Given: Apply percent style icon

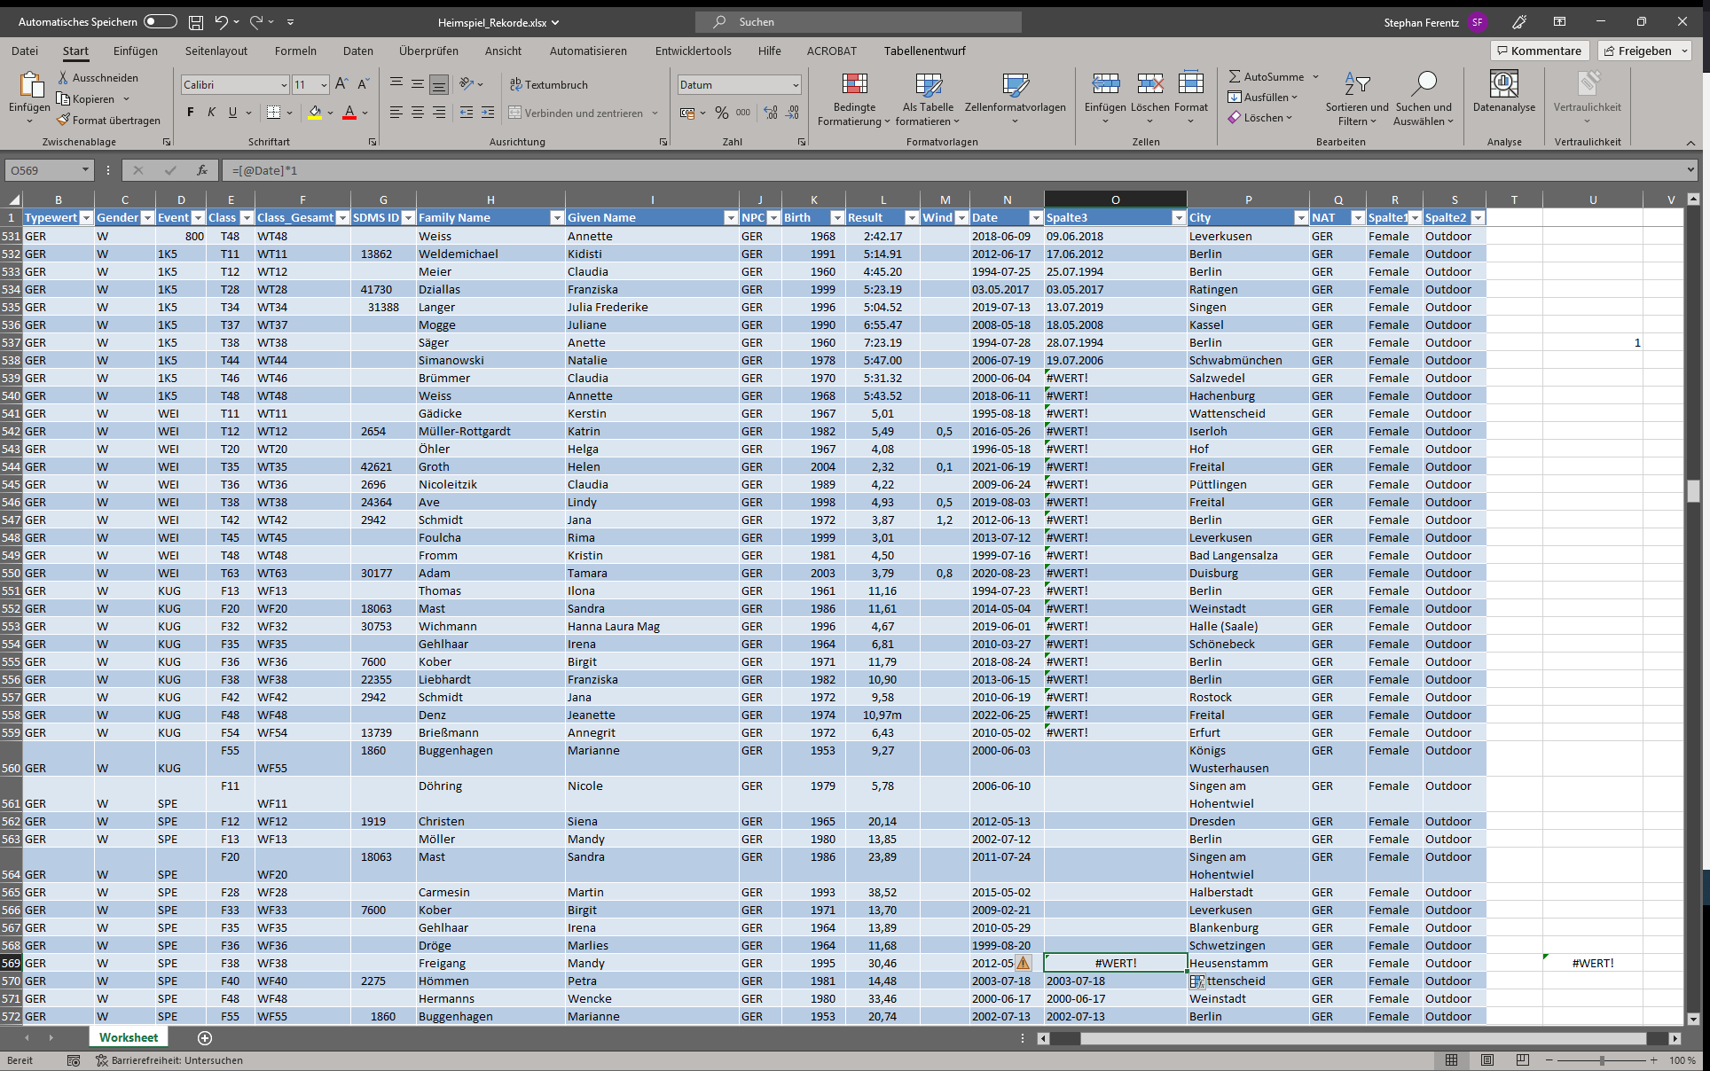Looking at the screenshot, I should pyautogui.click(x=722, y=113).
